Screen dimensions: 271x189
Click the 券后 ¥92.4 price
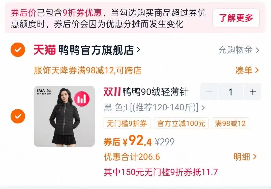(x=128, y=141)
